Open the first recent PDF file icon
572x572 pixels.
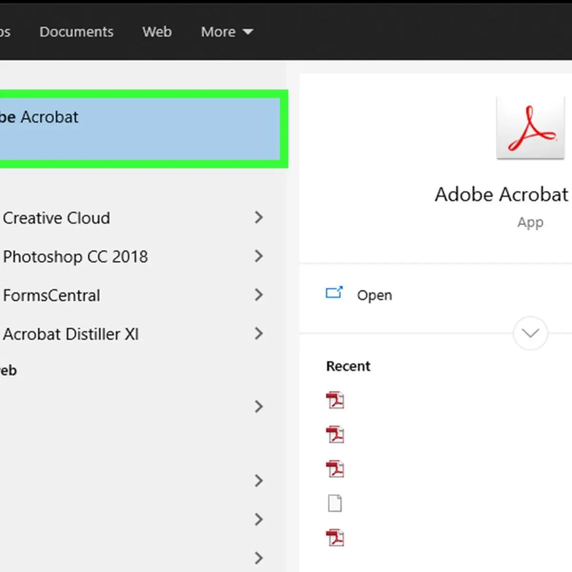[335, 400]
